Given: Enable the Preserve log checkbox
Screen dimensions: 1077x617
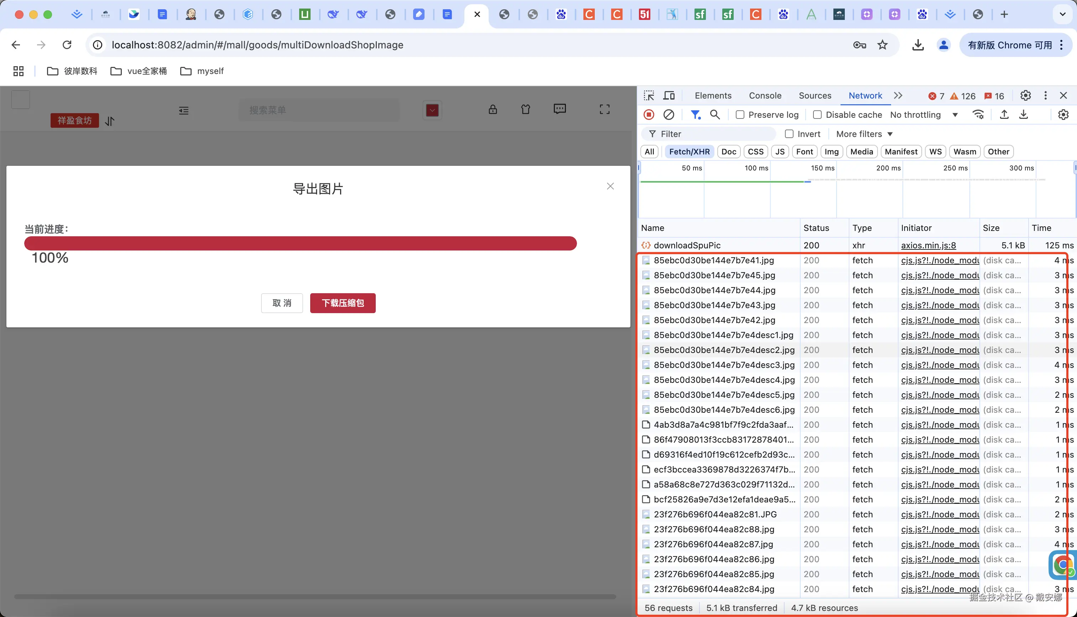Looking at the screenshot, I should coord(740,115).
